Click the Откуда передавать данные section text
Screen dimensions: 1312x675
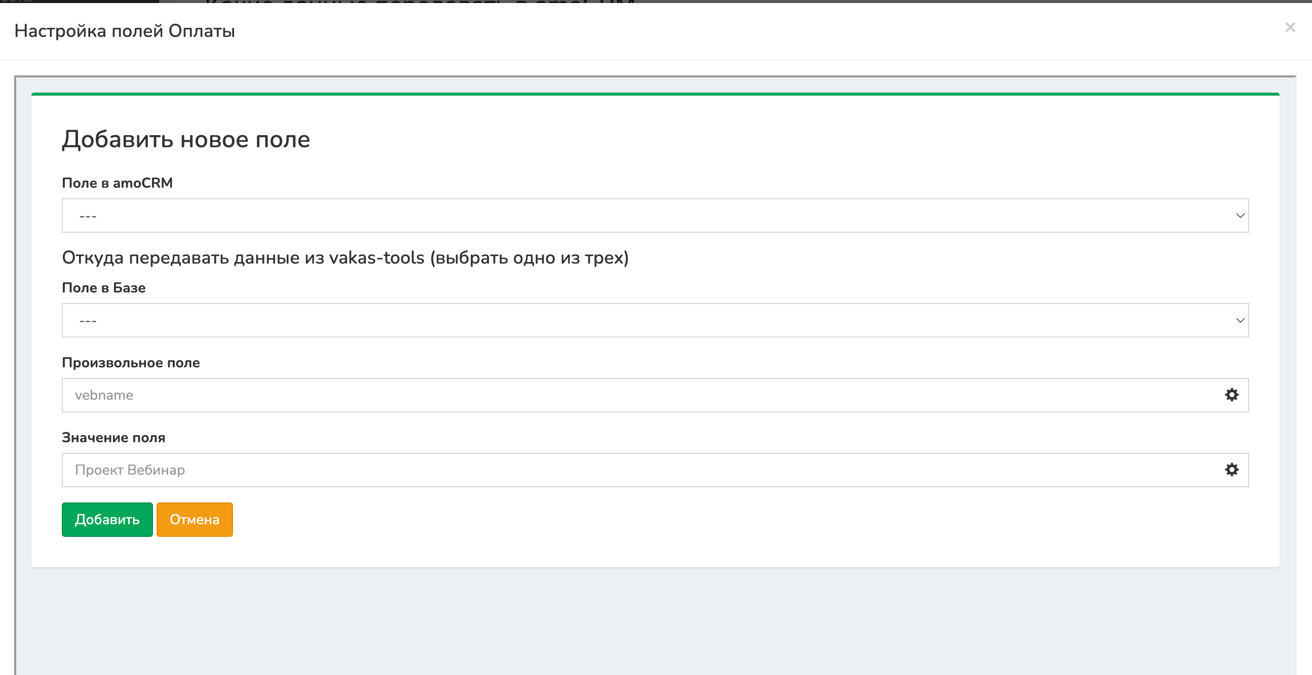click(x=345, y=258)
